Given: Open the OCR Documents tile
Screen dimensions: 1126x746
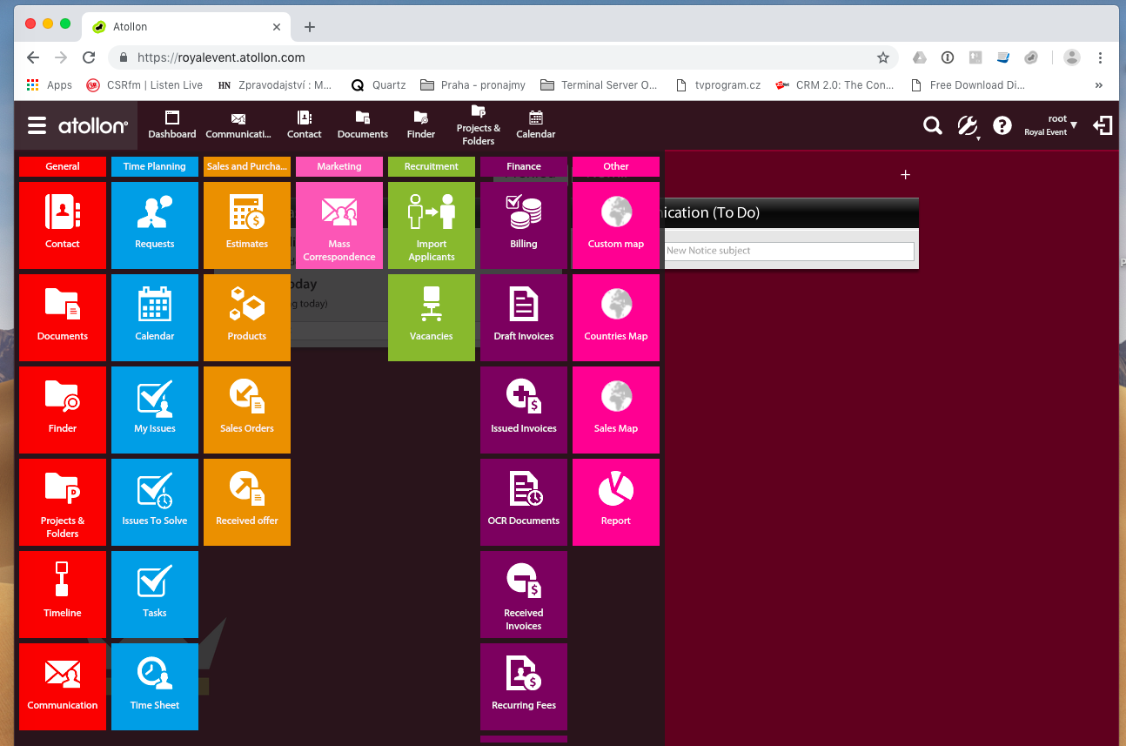Looking at the screenshot, I should [523, 501].
